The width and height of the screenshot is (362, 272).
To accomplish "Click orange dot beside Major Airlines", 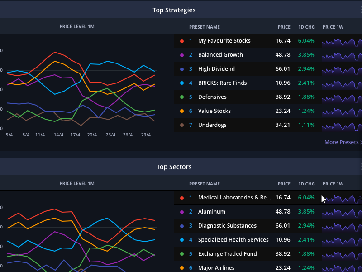I will [x=182, y=268].
